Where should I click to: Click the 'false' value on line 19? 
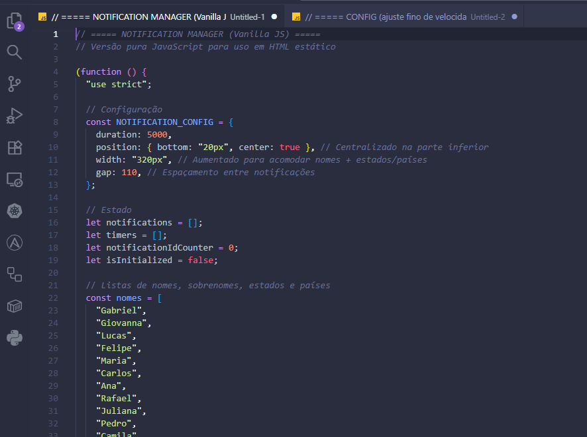point(201,260)
